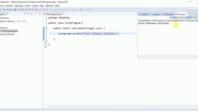The image size is (198, 111).
Task: Click the Clear Console icon
Action: pyautogui.click(x=179, y=18)
